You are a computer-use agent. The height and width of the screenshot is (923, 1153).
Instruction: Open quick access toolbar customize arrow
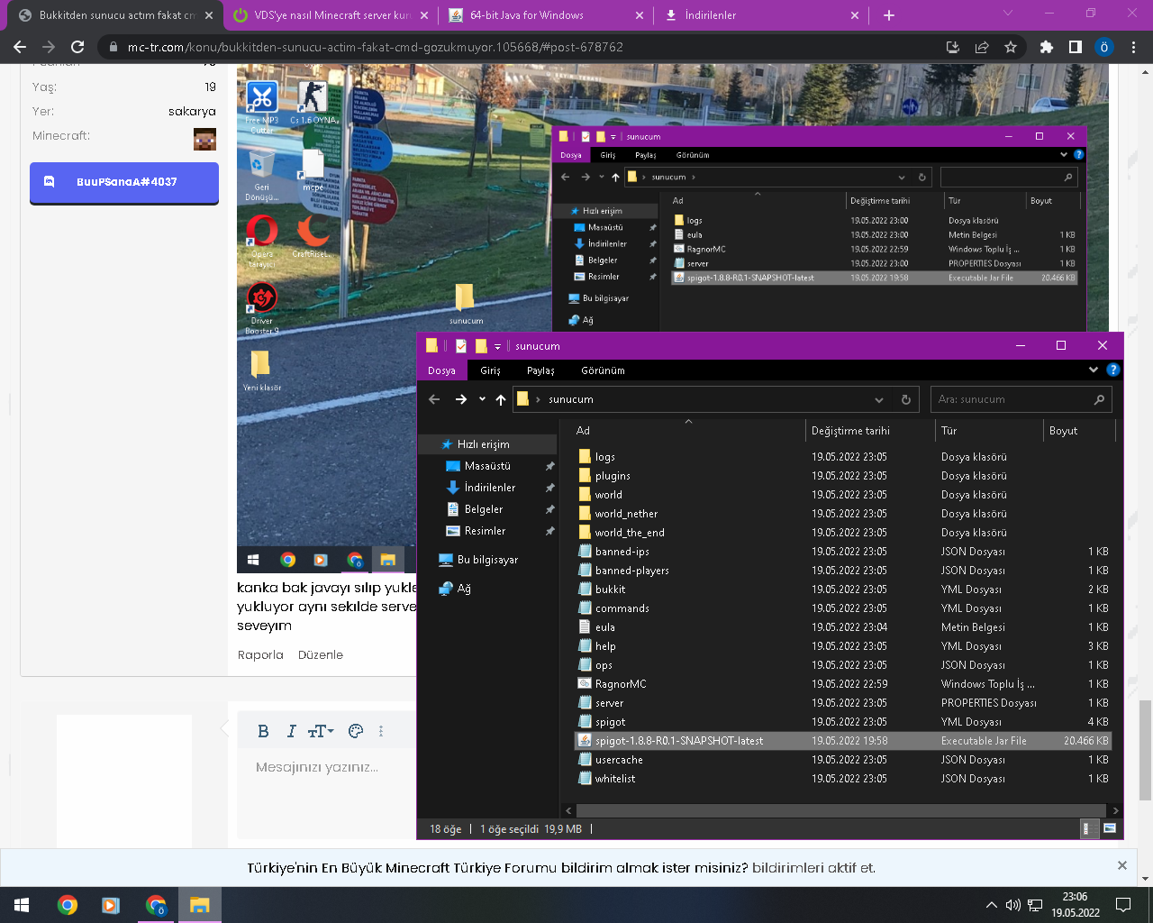[497, 346]
